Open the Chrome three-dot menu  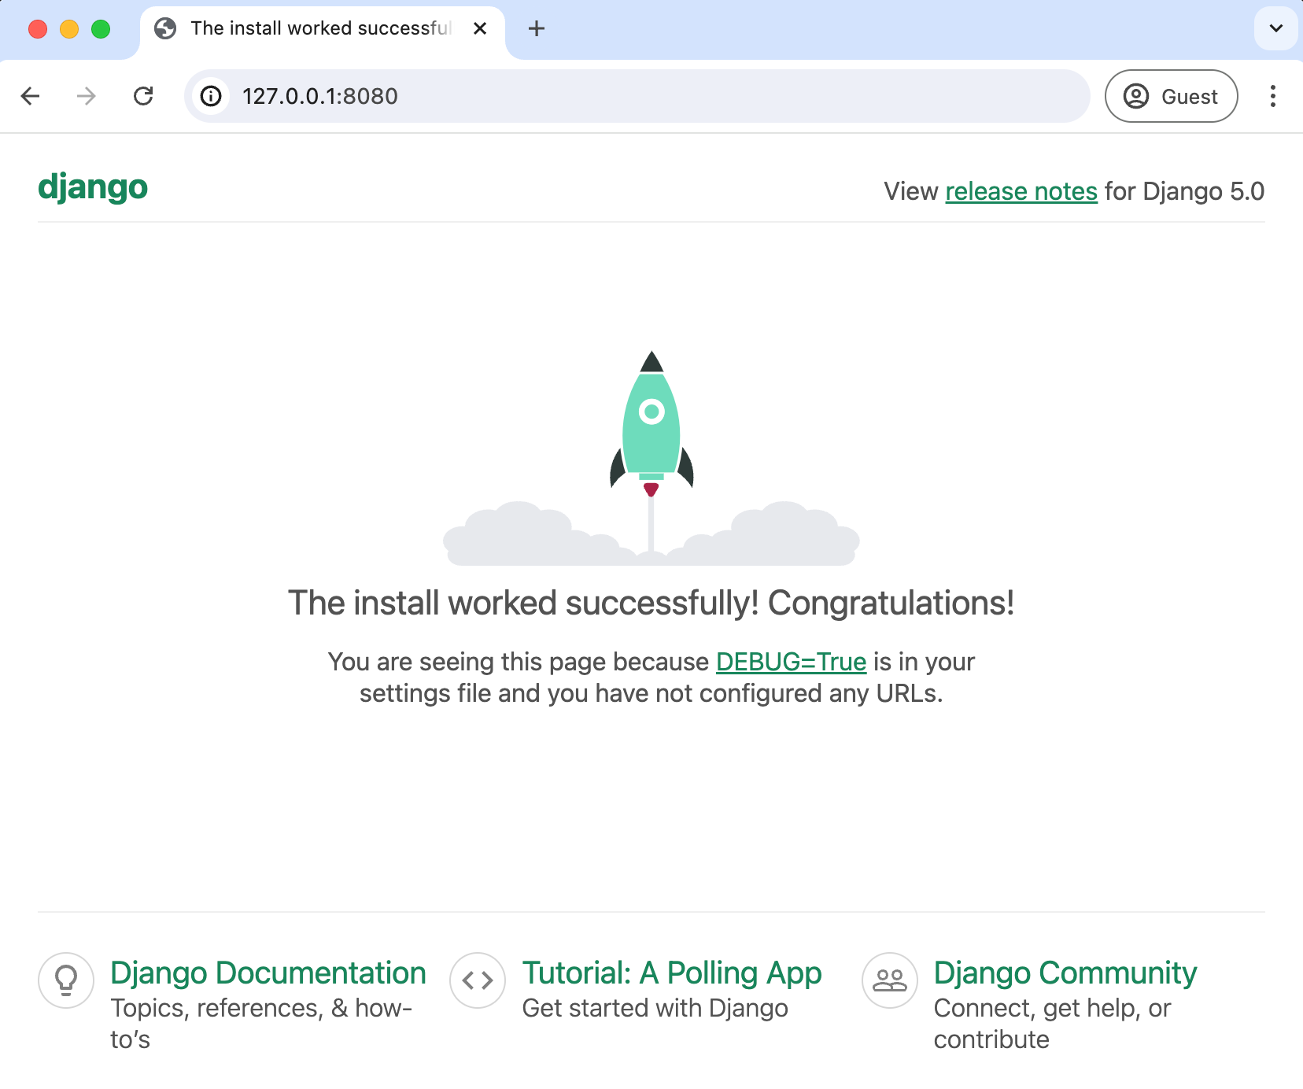pos(1273,96)
